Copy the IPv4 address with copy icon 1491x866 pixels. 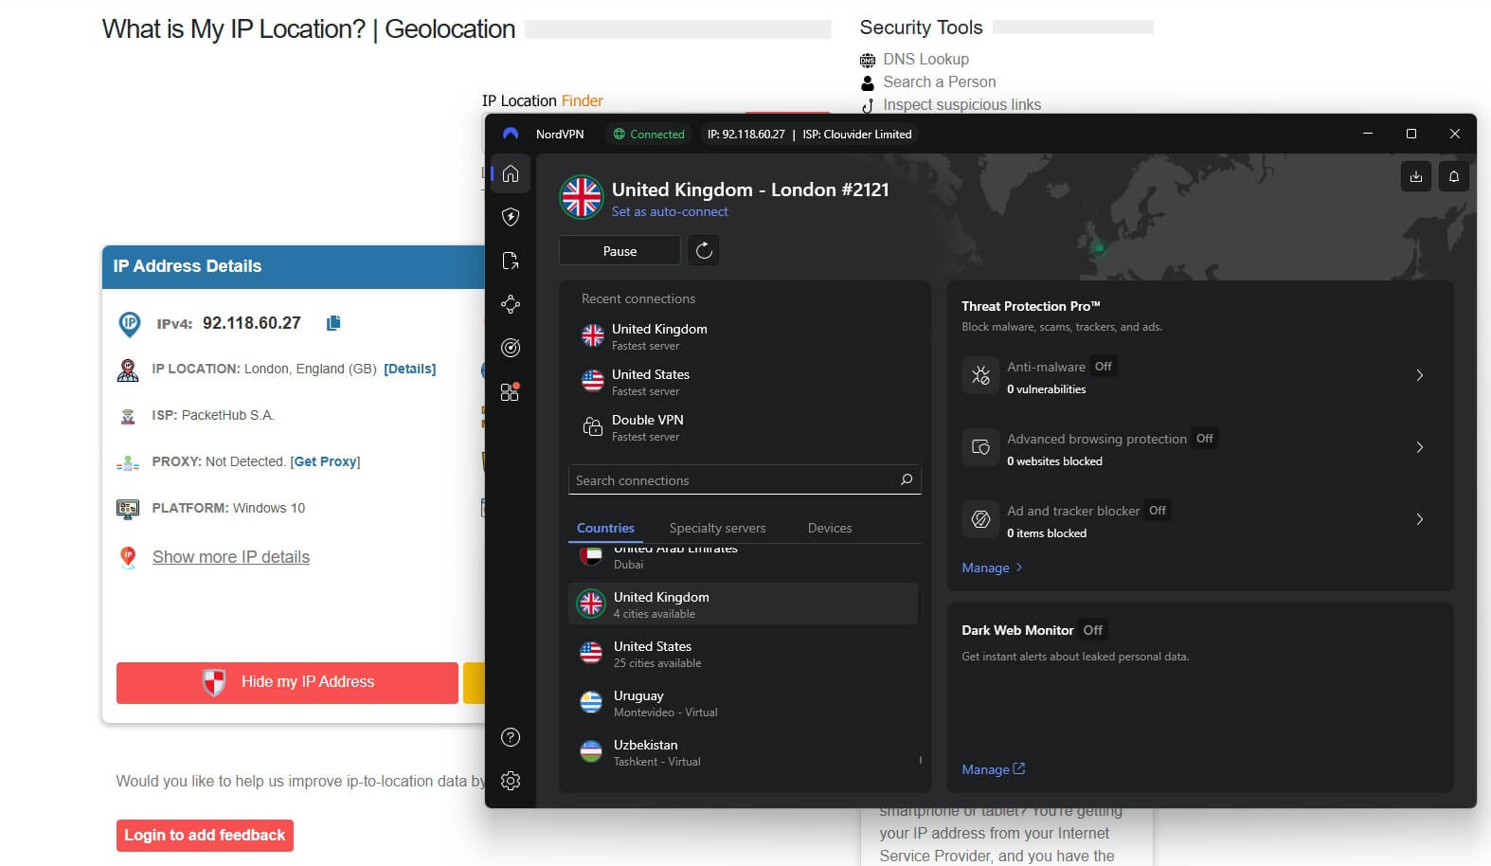333,323
